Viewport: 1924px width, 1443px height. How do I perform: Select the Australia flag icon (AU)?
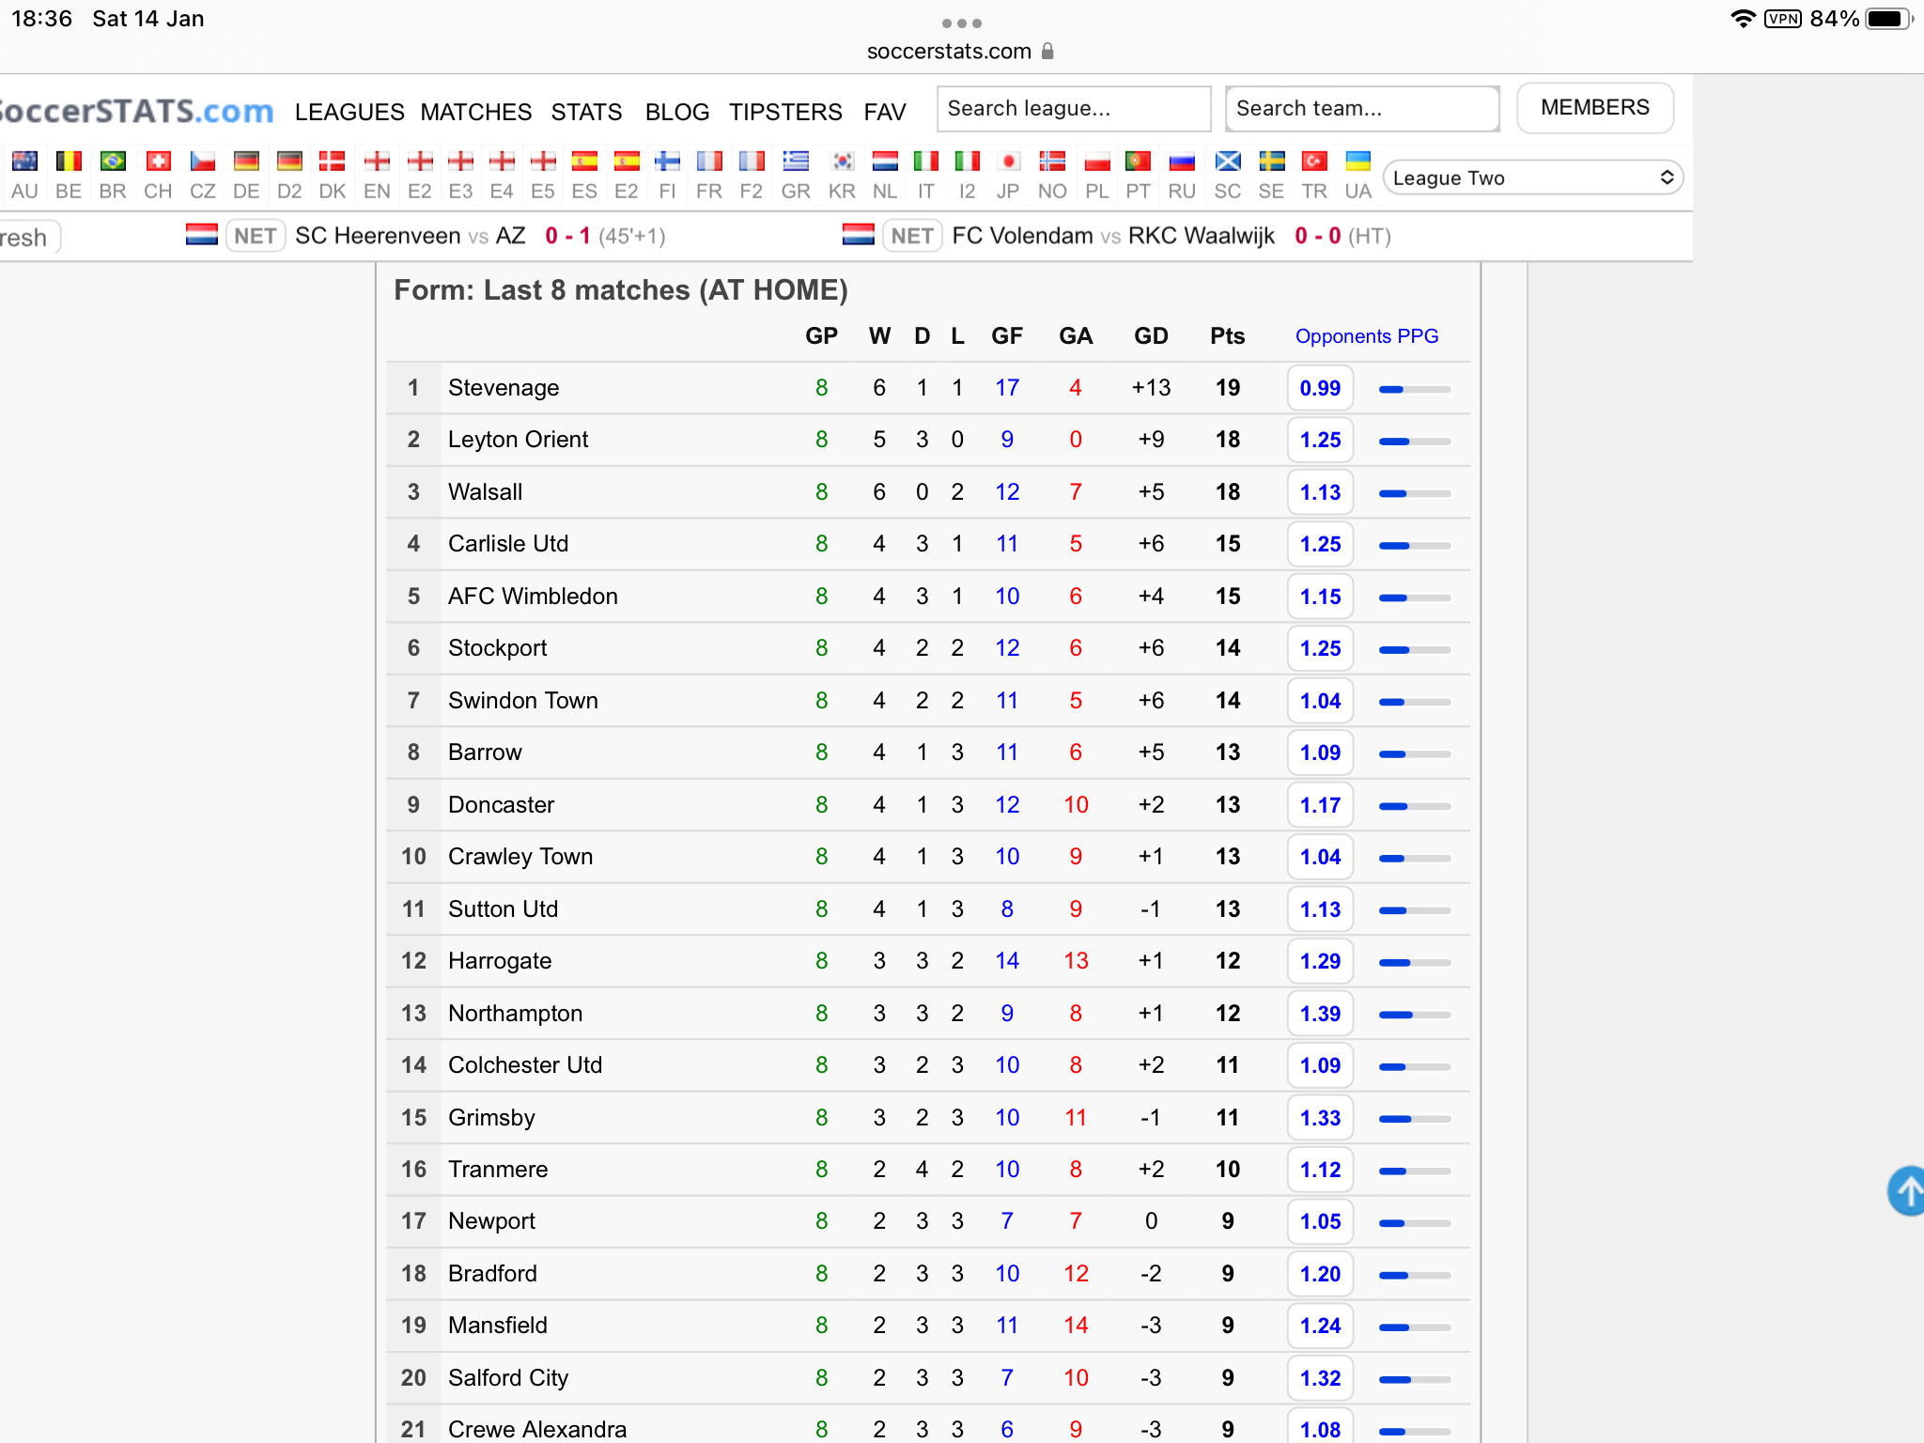point(24,162)
